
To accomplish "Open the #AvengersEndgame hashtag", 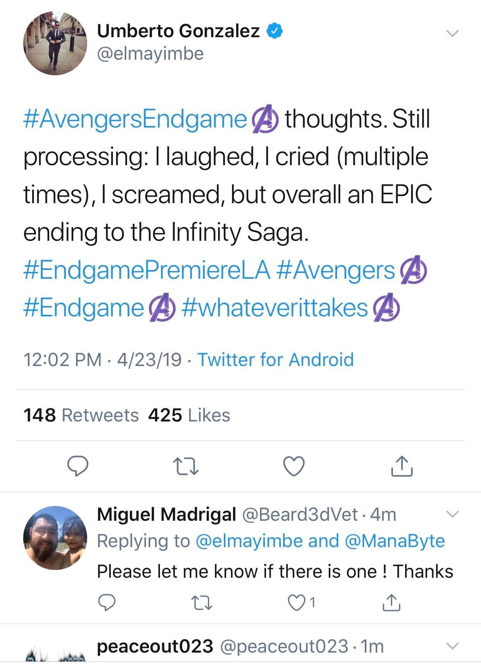I will click(x=135, y=119).
